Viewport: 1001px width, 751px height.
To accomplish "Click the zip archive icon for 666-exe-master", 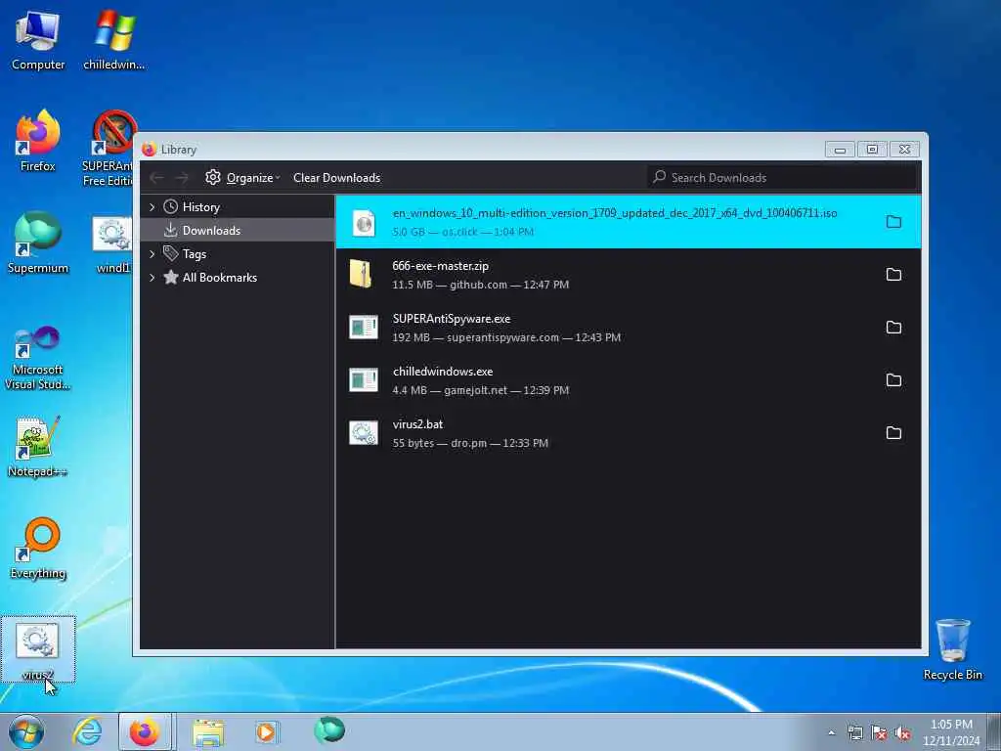I will click(x=362, y=275).
